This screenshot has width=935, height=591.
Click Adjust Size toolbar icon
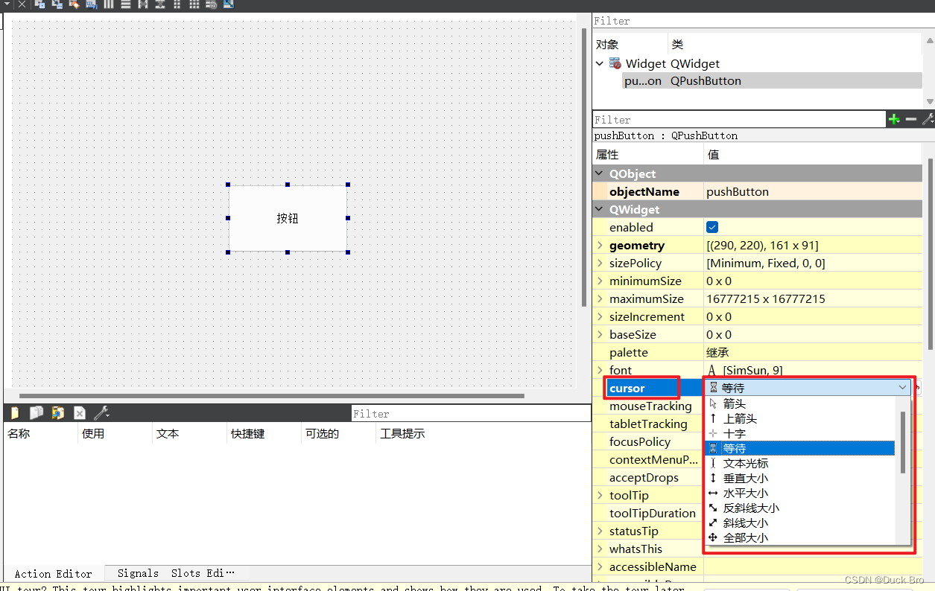[229, 6]
